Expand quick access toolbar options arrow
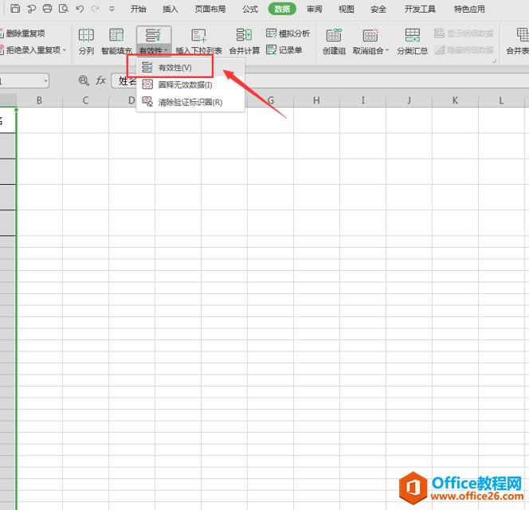The image size is (529, 510). (112, 9)
